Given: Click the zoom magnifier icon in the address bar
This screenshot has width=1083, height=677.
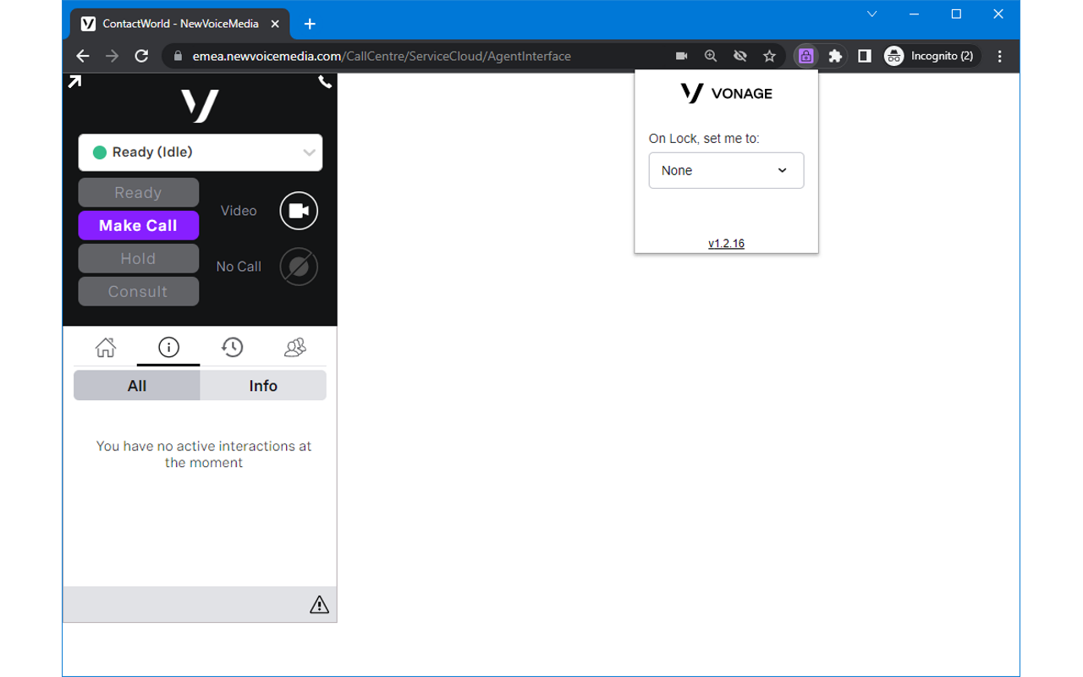Looking at the screenshot, I should (x=711, y=56).
